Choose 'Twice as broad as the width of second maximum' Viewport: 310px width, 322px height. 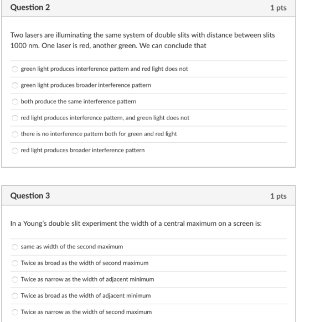click(x=15, y=263)
